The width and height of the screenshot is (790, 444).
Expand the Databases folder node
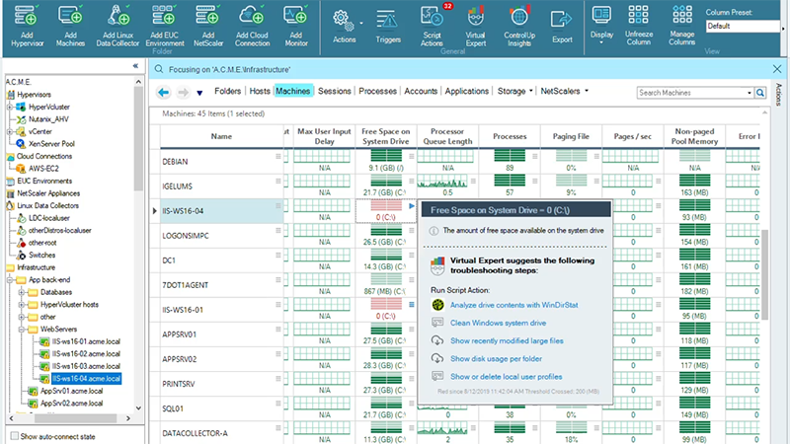pyautogui.click(x=22, y=292)
